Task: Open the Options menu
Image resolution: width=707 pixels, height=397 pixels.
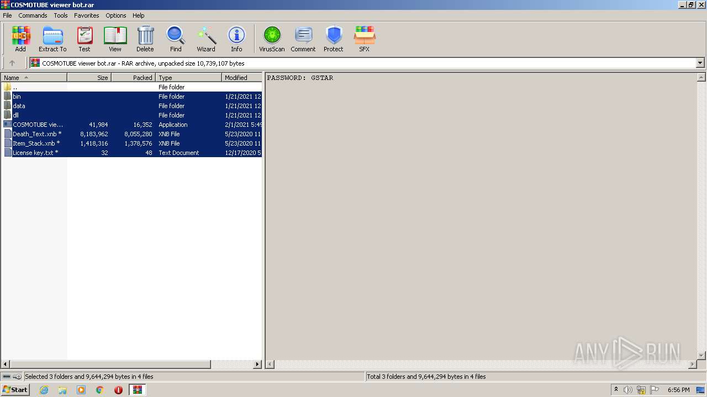Action: tap(116, 15)
